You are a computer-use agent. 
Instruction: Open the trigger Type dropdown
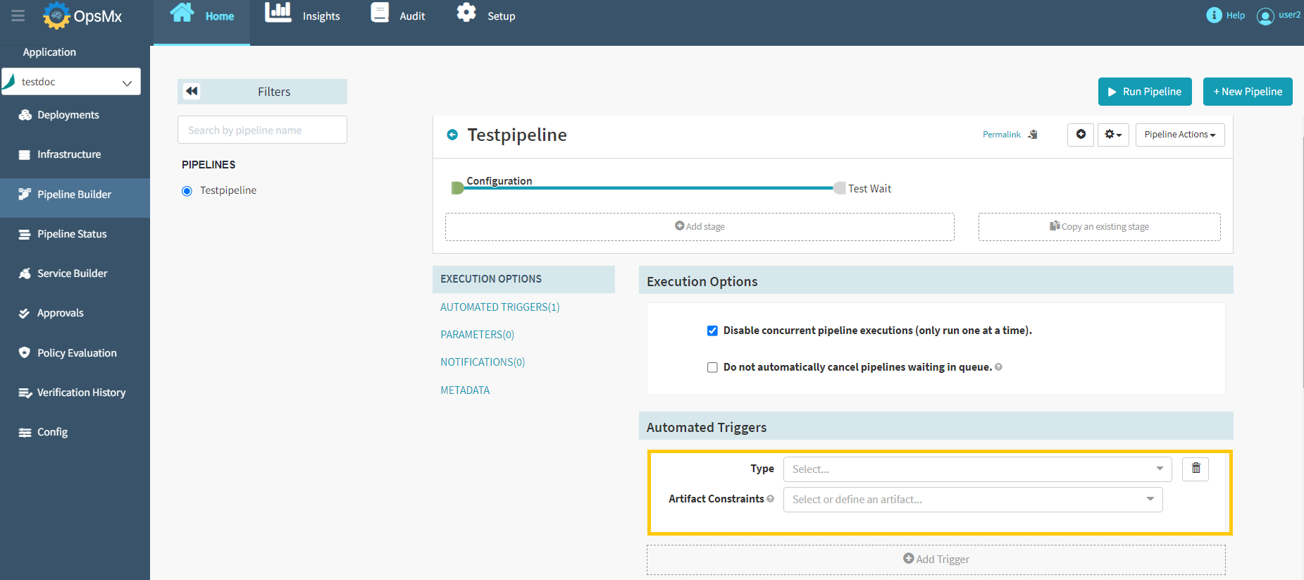[977, 469]
